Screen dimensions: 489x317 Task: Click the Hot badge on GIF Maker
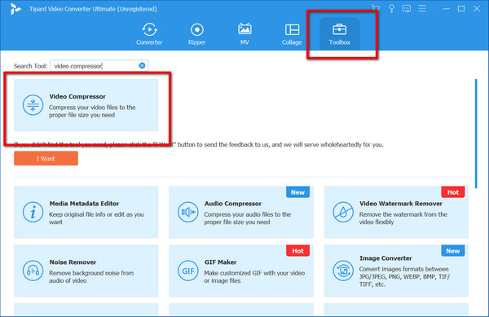tap(297, 251)
